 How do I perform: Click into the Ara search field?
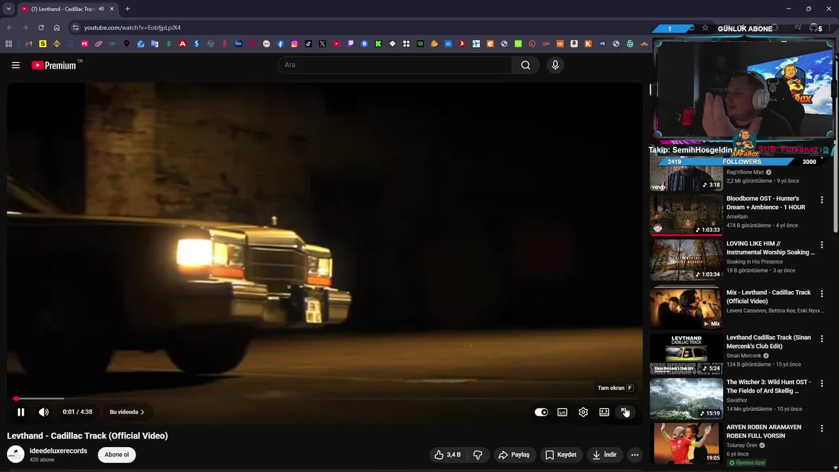(x=395, y=65)
